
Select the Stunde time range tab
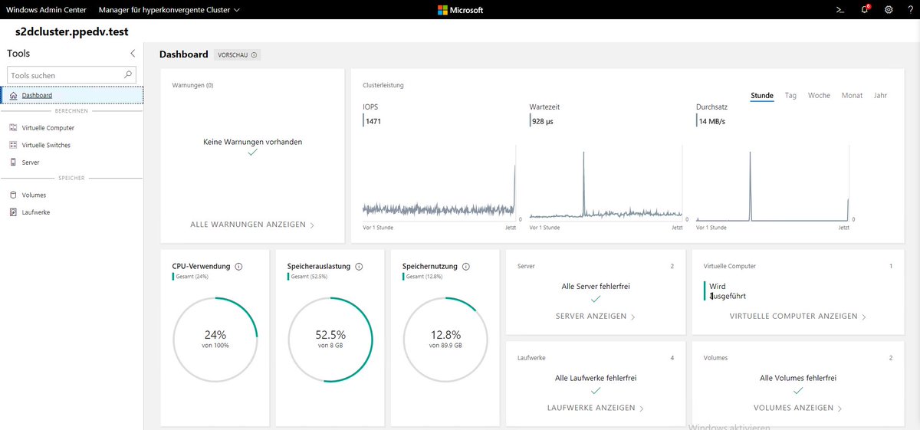click(x=762, y=96)
